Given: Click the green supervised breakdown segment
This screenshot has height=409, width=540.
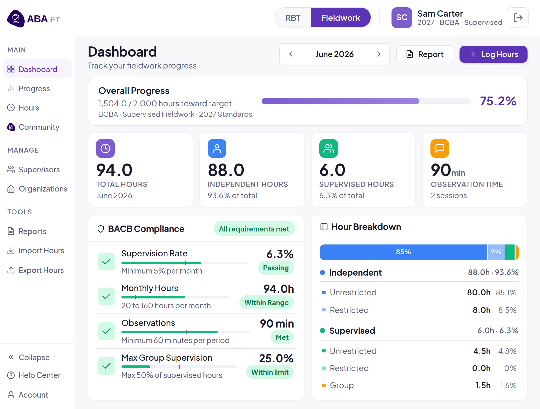Looking at the screenshot, I should [x=510, y=252].
